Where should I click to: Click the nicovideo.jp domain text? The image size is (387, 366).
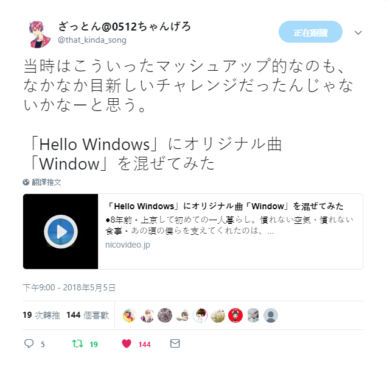tap(128, 245)
